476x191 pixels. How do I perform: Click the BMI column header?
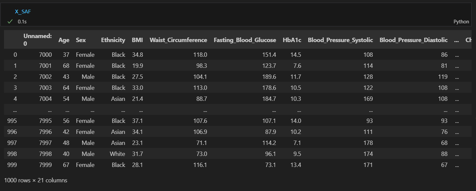pos(137,40)
